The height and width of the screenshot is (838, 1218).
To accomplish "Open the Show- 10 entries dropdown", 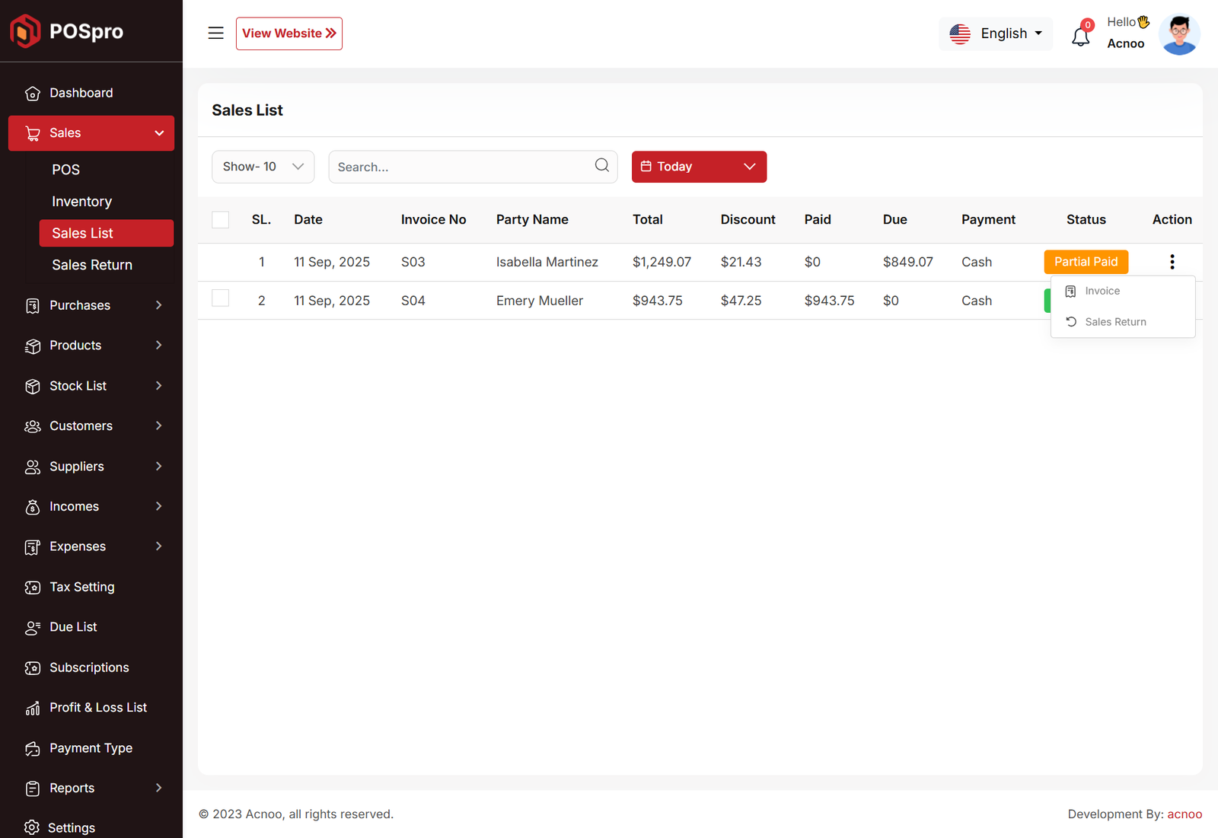I will click(263, 167).
